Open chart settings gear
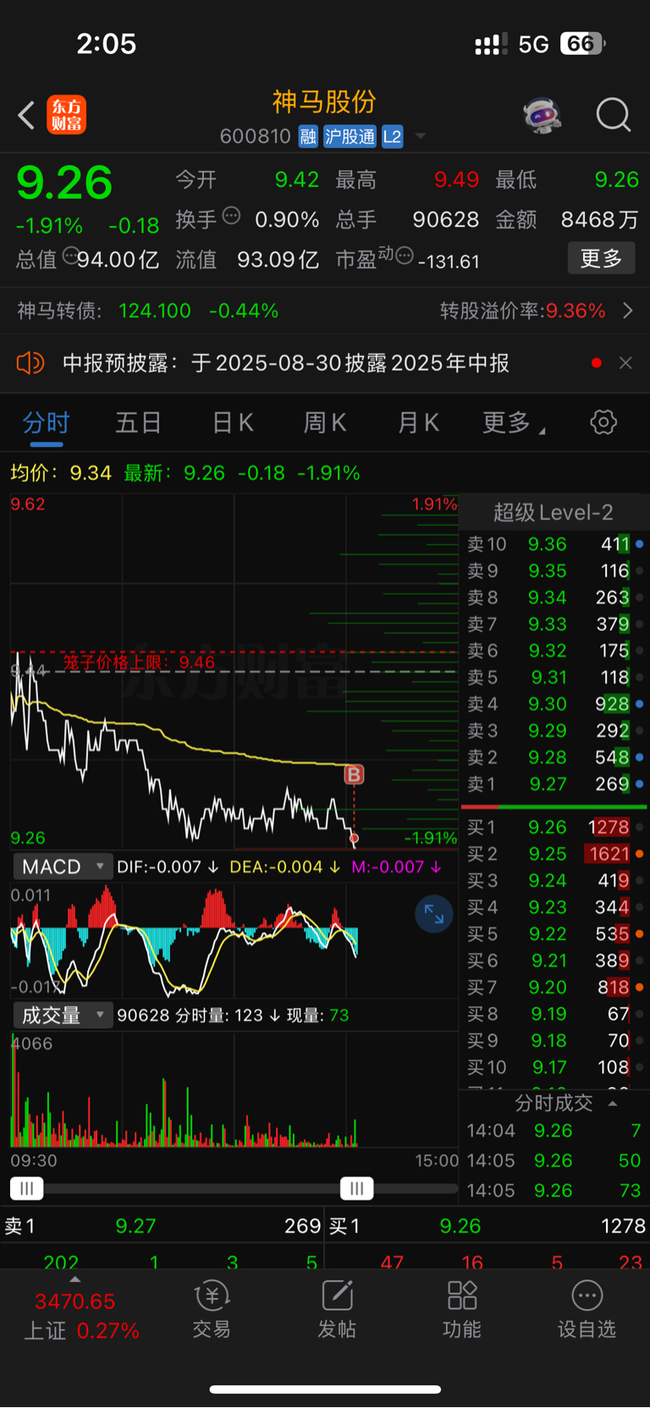Image resolution: width=650 pixels, height=1408 pixels. pos(603,422)
